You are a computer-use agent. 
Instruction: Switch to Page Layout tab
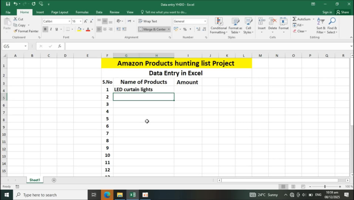59,12
